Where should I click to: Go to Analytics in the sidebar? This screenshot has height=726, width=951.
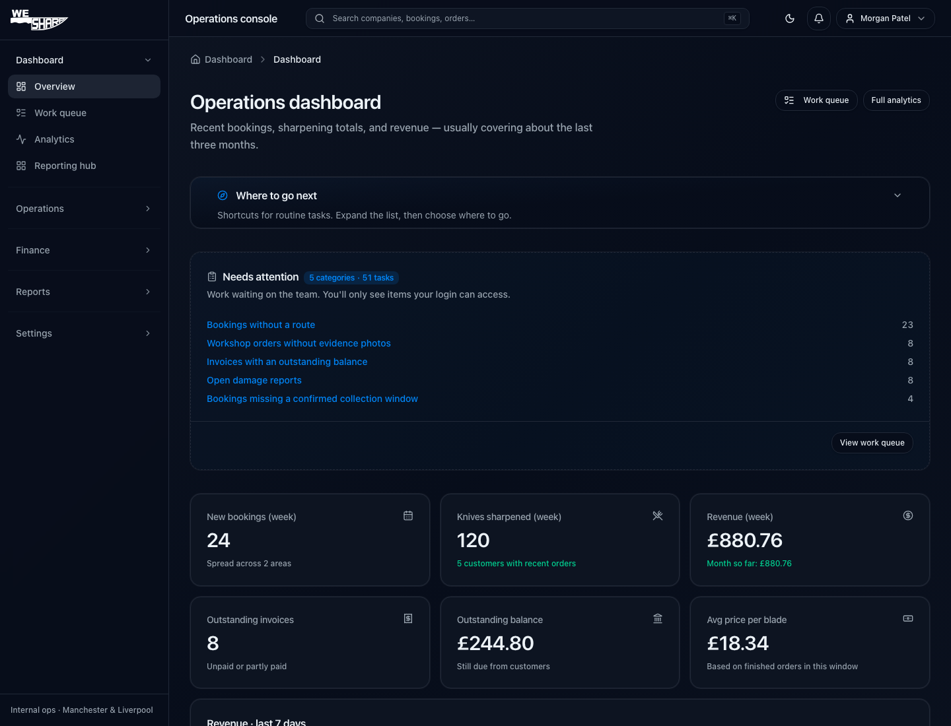pos(84,139)
